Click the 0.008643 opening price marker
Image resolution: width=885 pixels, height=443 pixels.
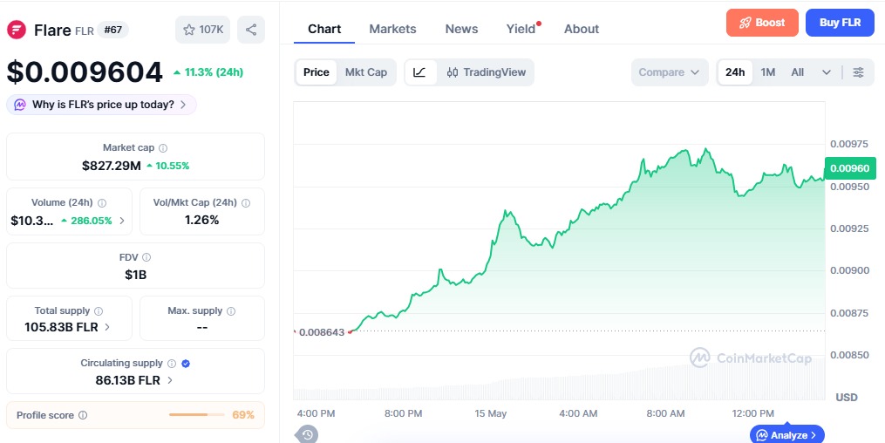pyautogui.click(x=322, y=332)
